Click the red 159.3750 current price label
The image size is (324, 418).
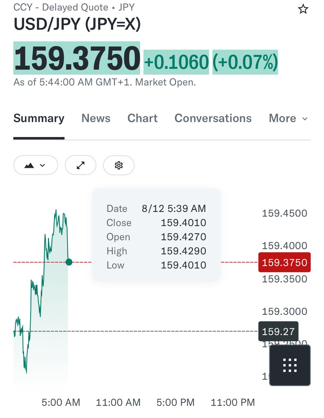[284, 262]
